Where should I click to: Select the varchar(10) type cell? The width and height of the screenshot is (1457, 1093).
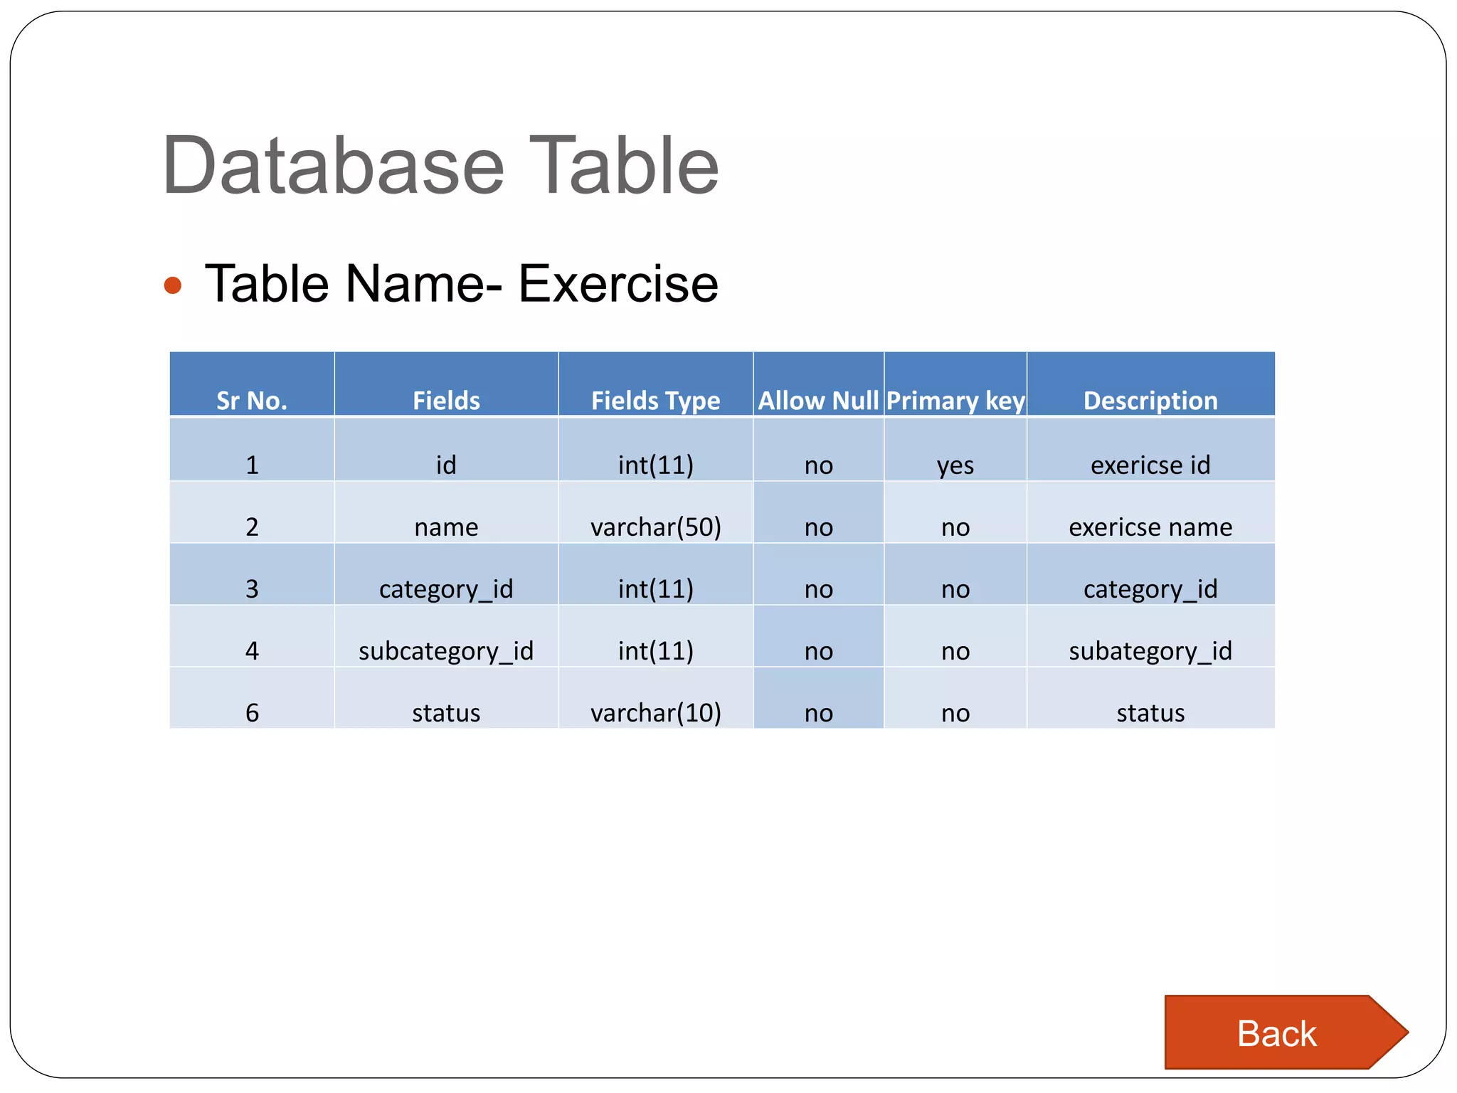(x=655, y=712)
